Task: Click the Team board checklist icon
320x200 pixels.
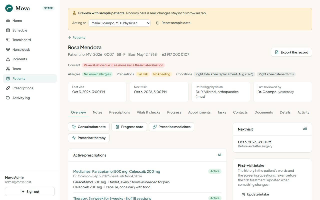Action: 8,40
